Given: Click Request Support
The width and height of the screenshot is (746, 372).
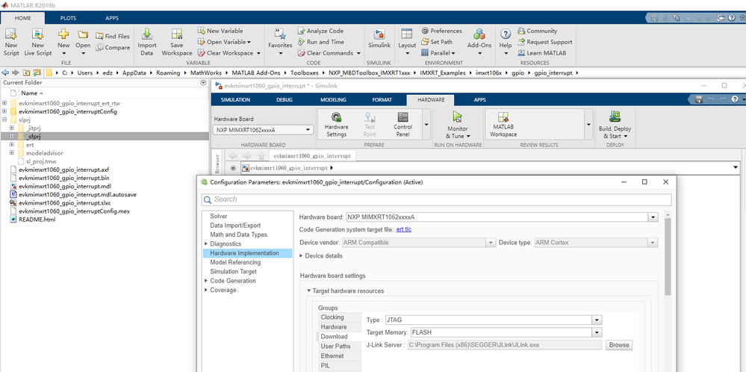Looking at the screenshot, I should 544,42.
